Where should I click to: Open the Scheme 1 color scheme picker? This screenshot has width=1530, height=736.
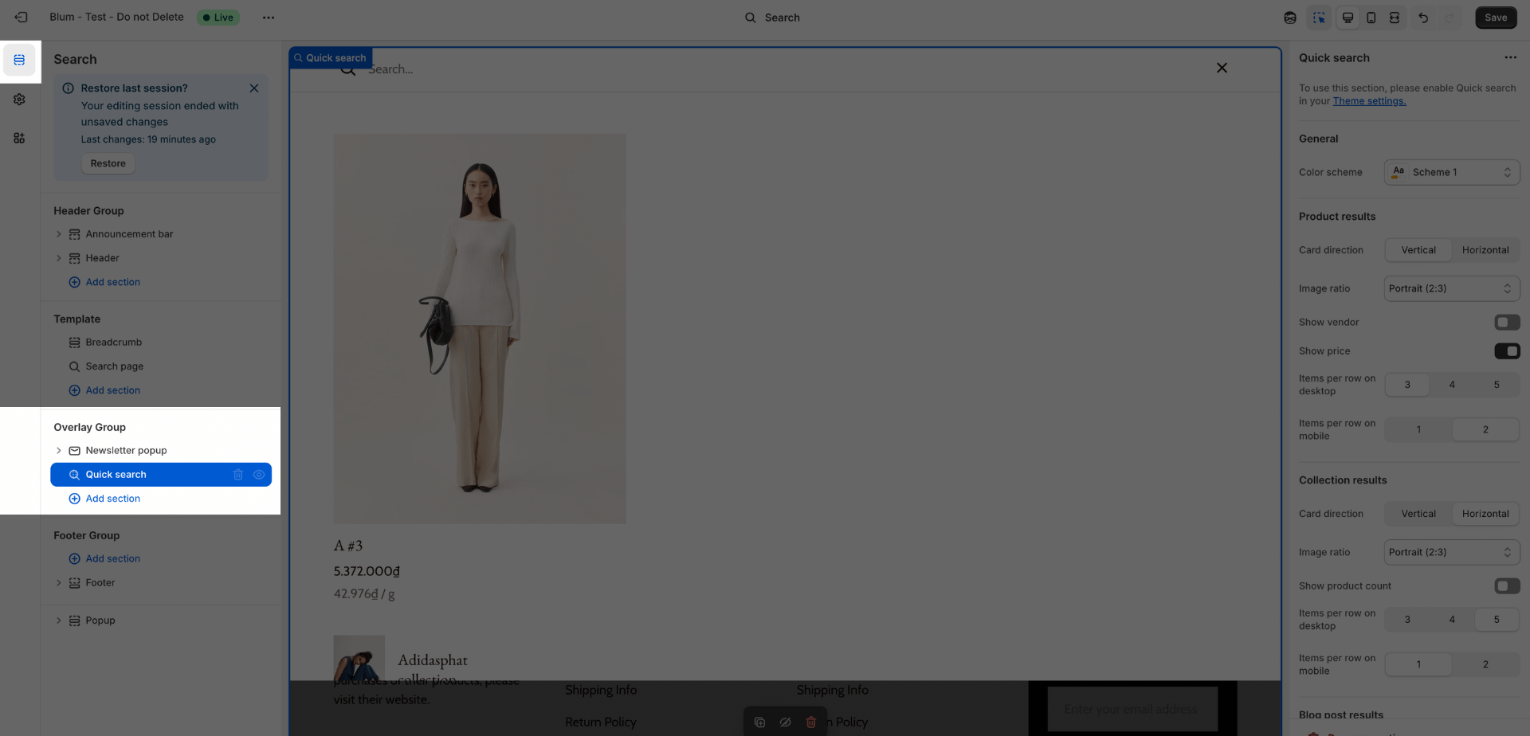click(1450, 172)
